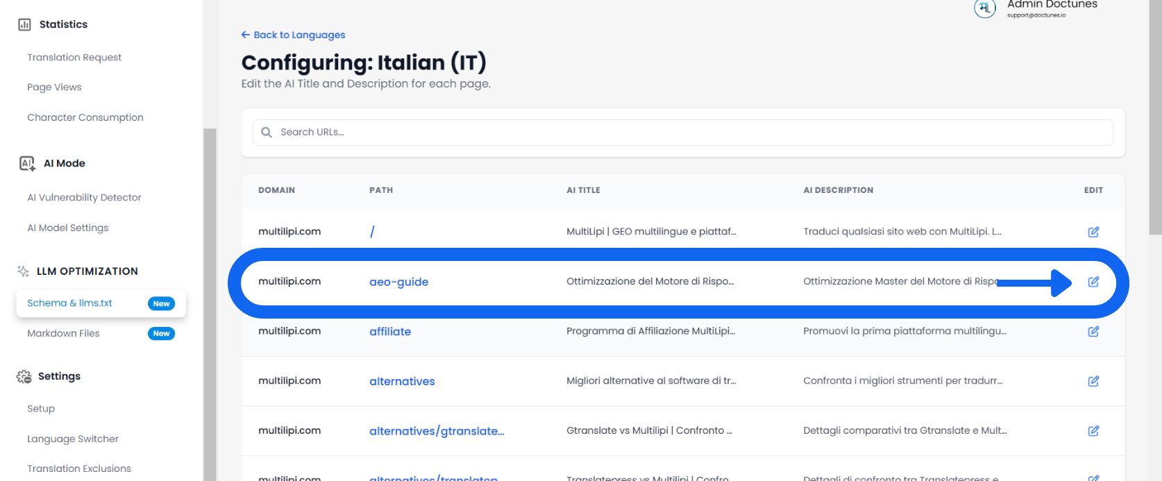1162x481 pixels.
Task: Edit the affiliate row
Action: tap(1093, 332)
